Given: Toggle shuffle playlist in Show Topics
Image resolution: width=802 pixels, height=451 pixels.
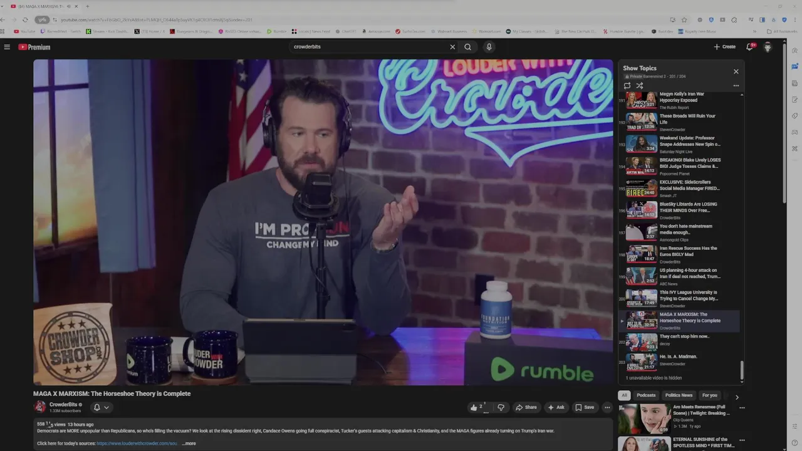Looking at the screenshot, I should [x=640, y=86].
